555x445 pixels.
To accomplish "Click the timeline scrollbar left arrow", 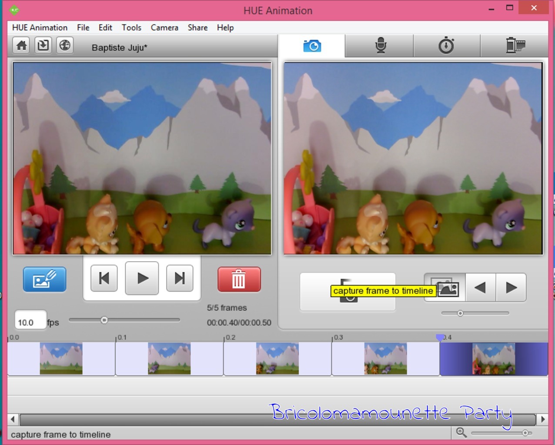I will pos(13,419).
